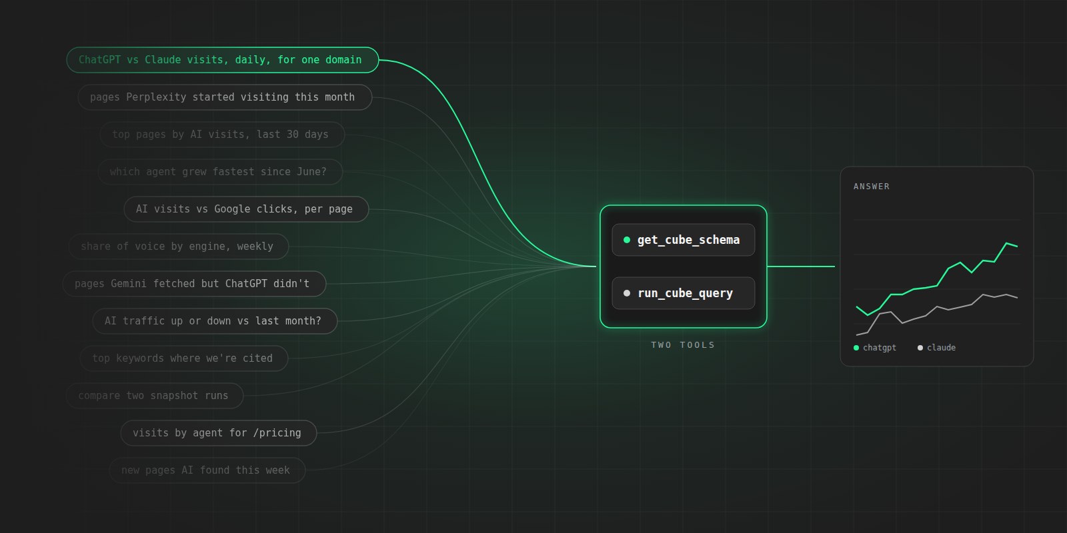This screenshot has width=1067, height=533.
Task: Click the 'ANSWER' panel heading
Action: (x=872, y=187)
